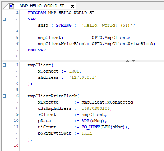Click the program name MMP_HELLO_WORLD_ST in code
The image size is (164, 151).
coord(71,13)
